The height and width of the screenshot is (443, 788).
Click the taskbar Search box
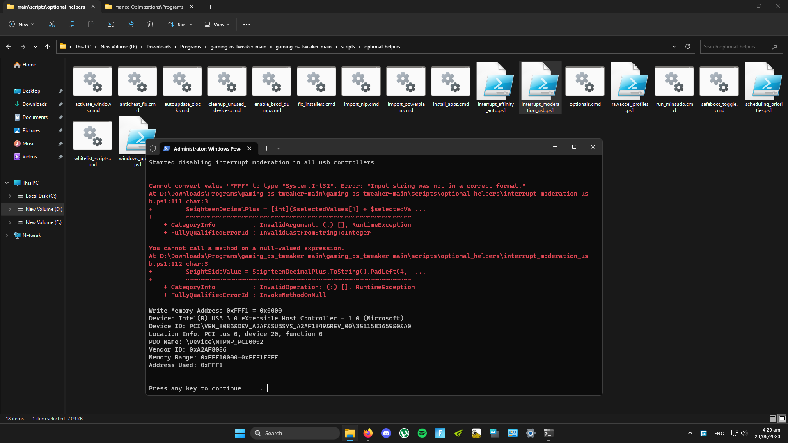[295, 433]
